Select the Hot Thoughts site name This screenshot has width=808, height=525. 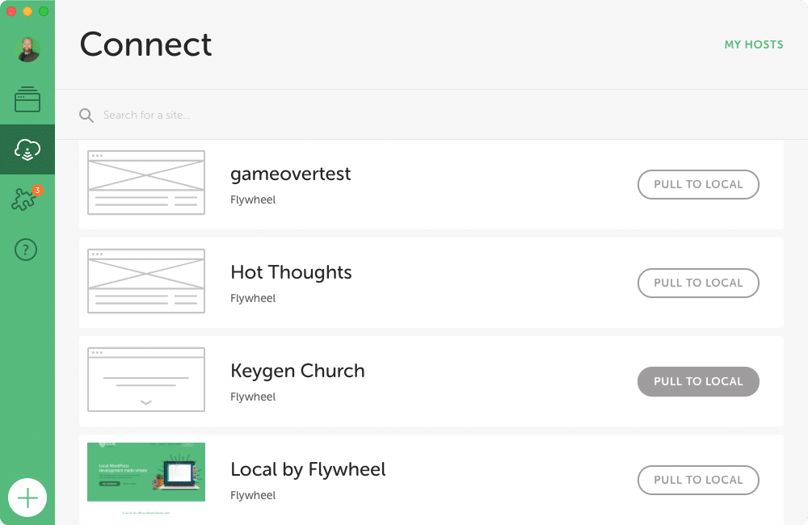click(x=291, y=272)
